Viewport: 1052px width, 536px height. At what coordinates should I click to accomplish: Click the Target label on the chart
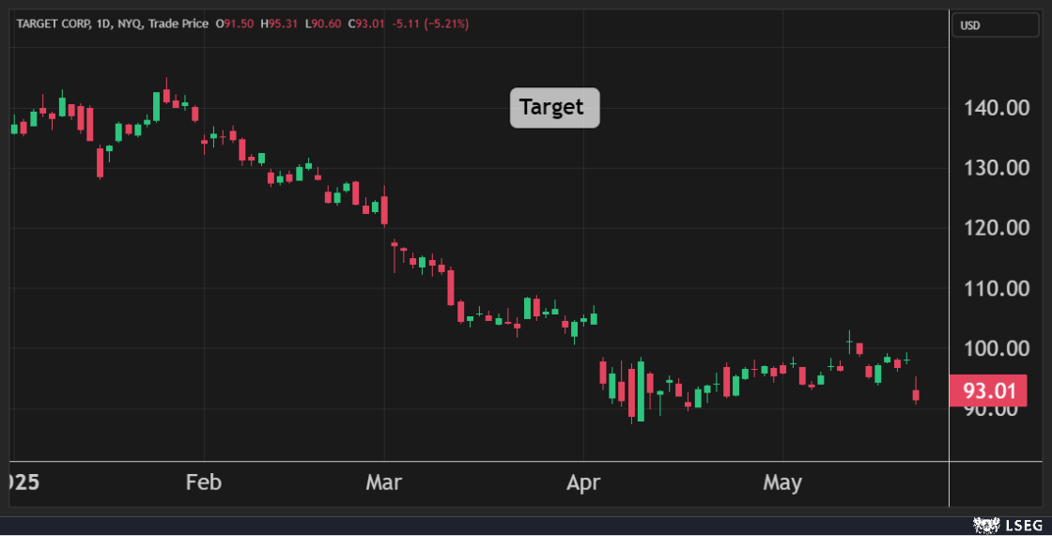coord(554,108)
